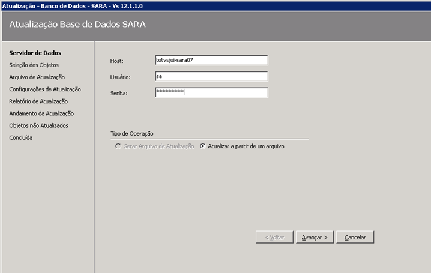The height and width of the screenshot is (273, 431).
Task: Click the 'Concluída' step
Action: [x=21, y=137]
